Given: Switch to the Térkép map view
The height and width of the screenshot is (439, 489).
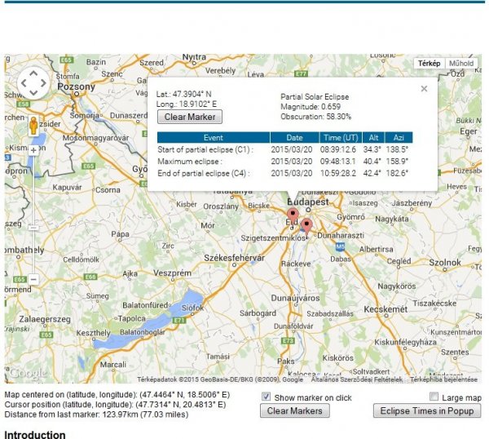Looking at the screenshot, I should (430, 63).
